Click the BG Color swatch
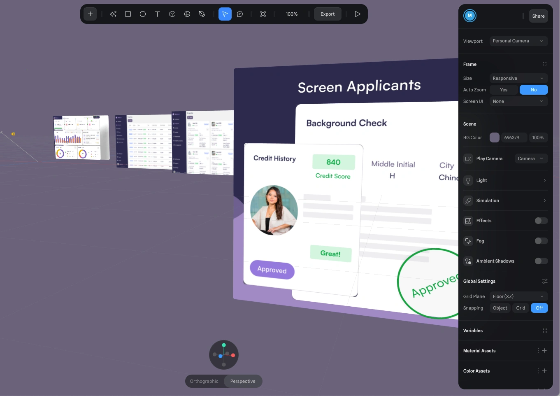The image size is (560, 396). coord(495,137)
